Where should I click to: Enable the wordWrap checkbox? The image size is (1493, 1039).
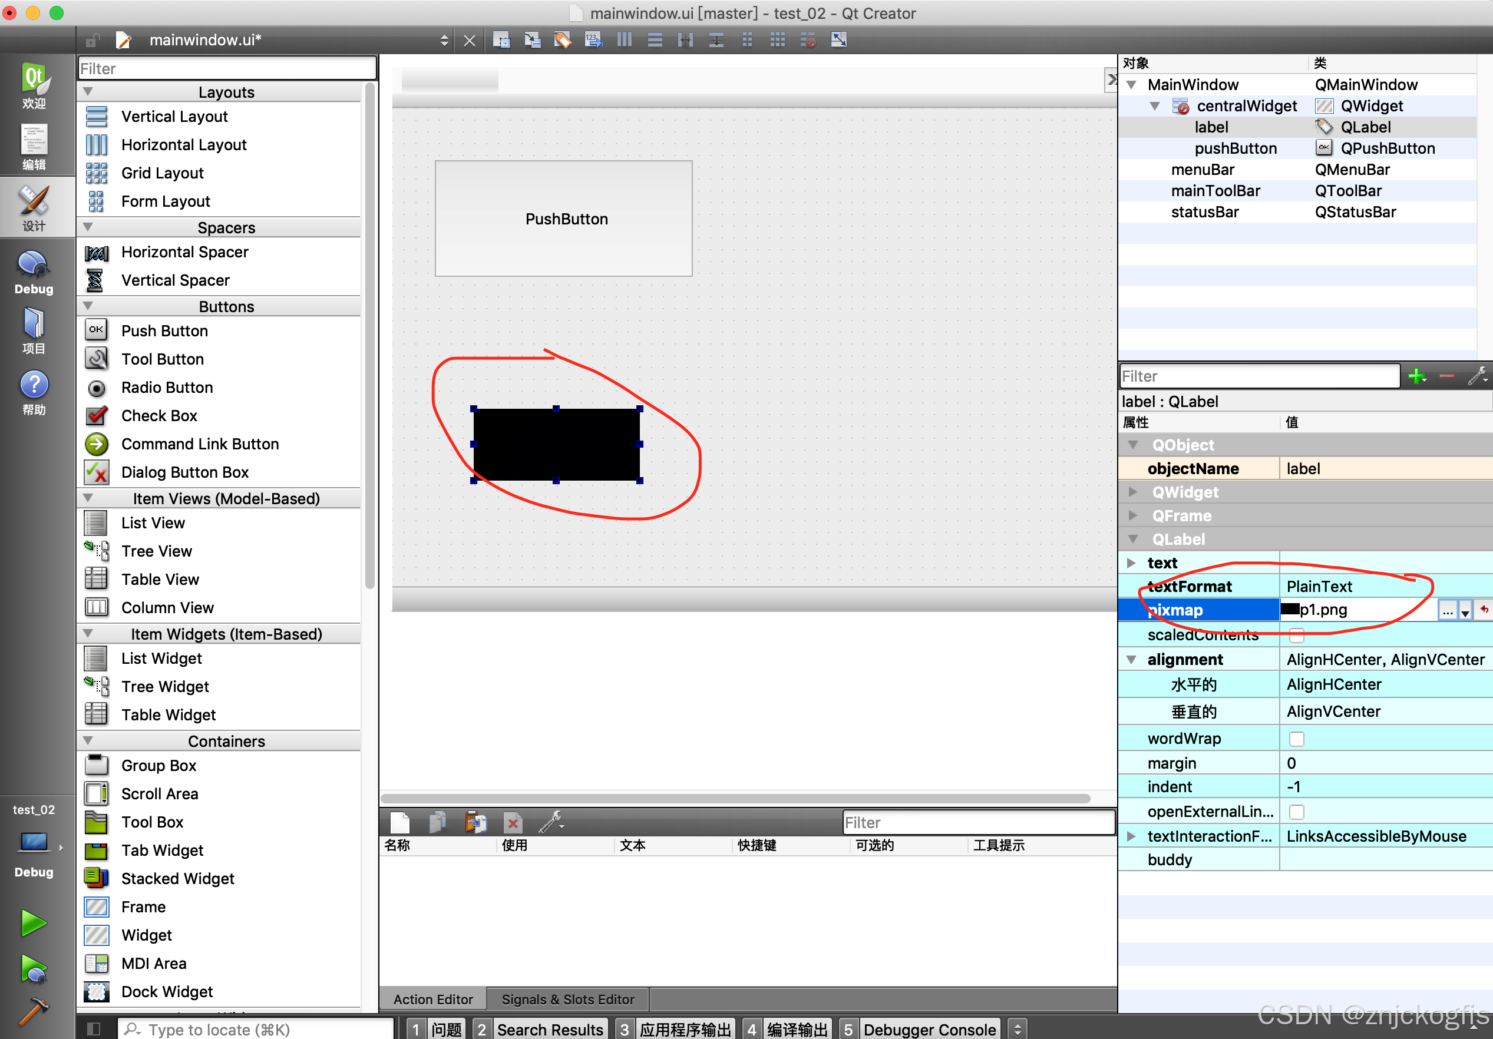pyautogui.click(x=1296, y=739)
